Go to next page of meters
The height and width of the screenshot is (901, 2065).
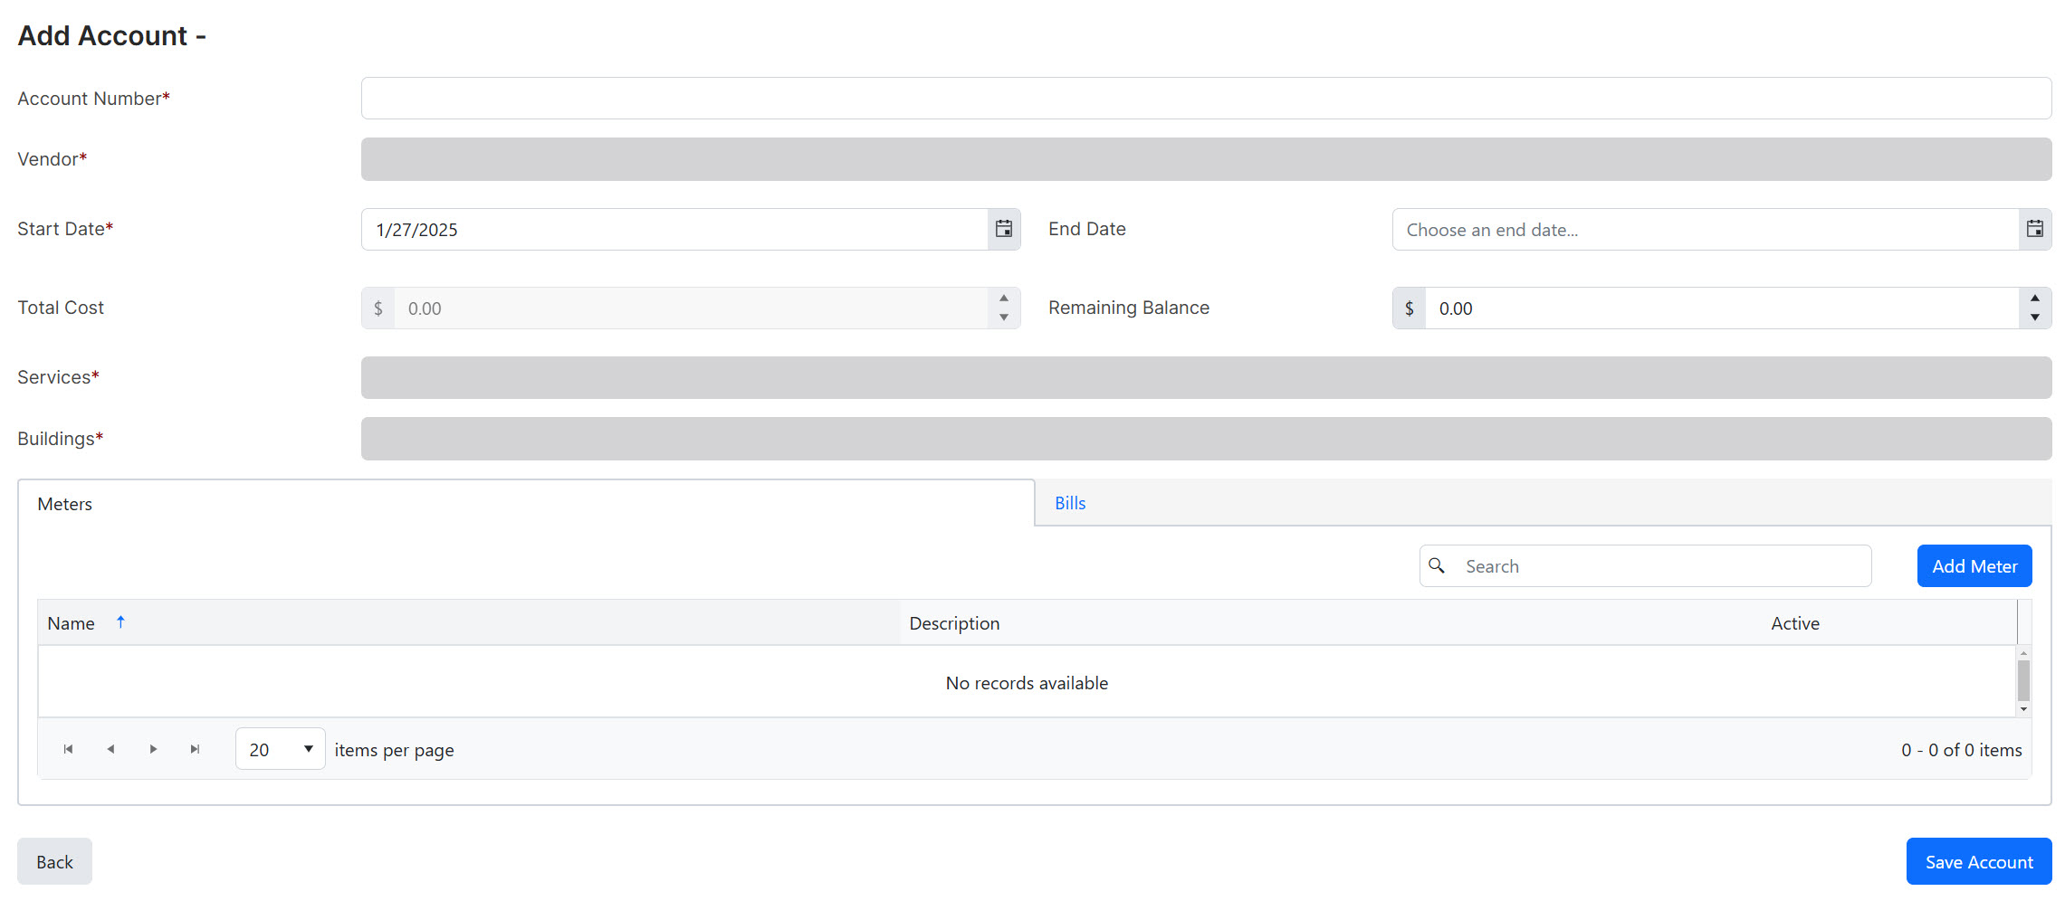point(153,749)
